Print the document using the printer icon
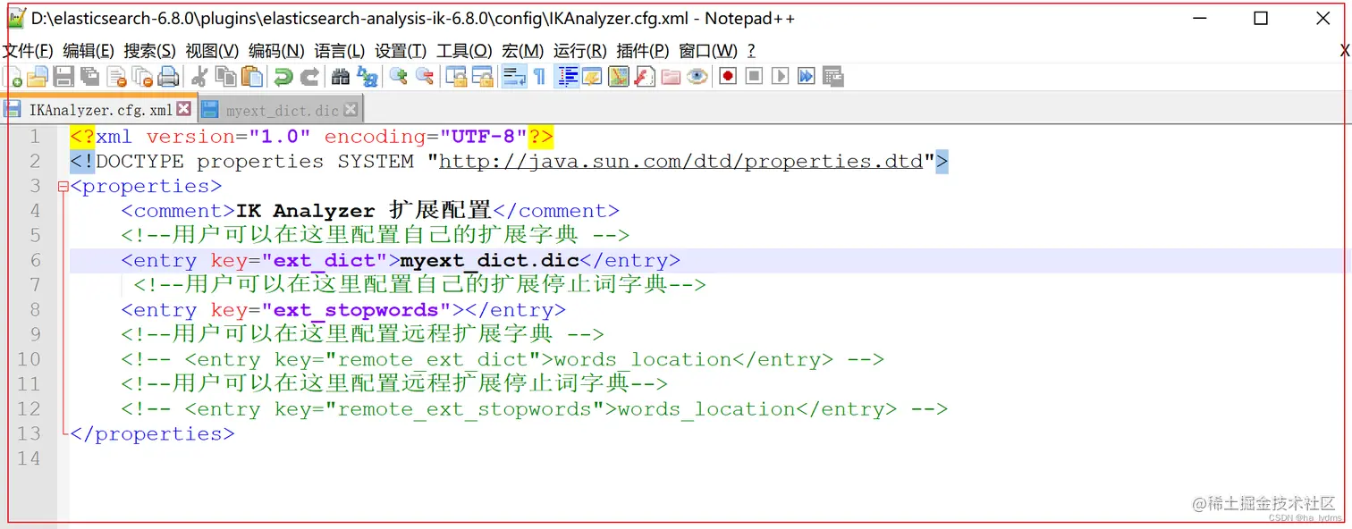Image resolution: width=1352 pixels, height=529 pixels. click(x=168, y=77)
